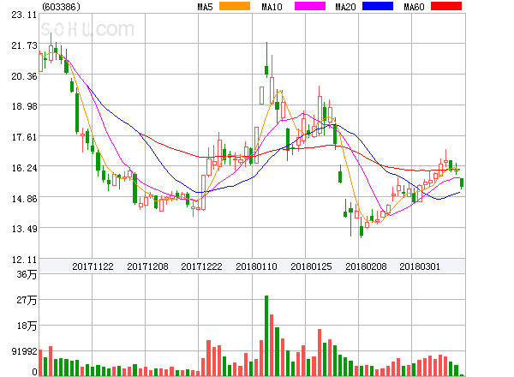Click the 12.11 price axis label
The image size is (514, 377).
24,260
